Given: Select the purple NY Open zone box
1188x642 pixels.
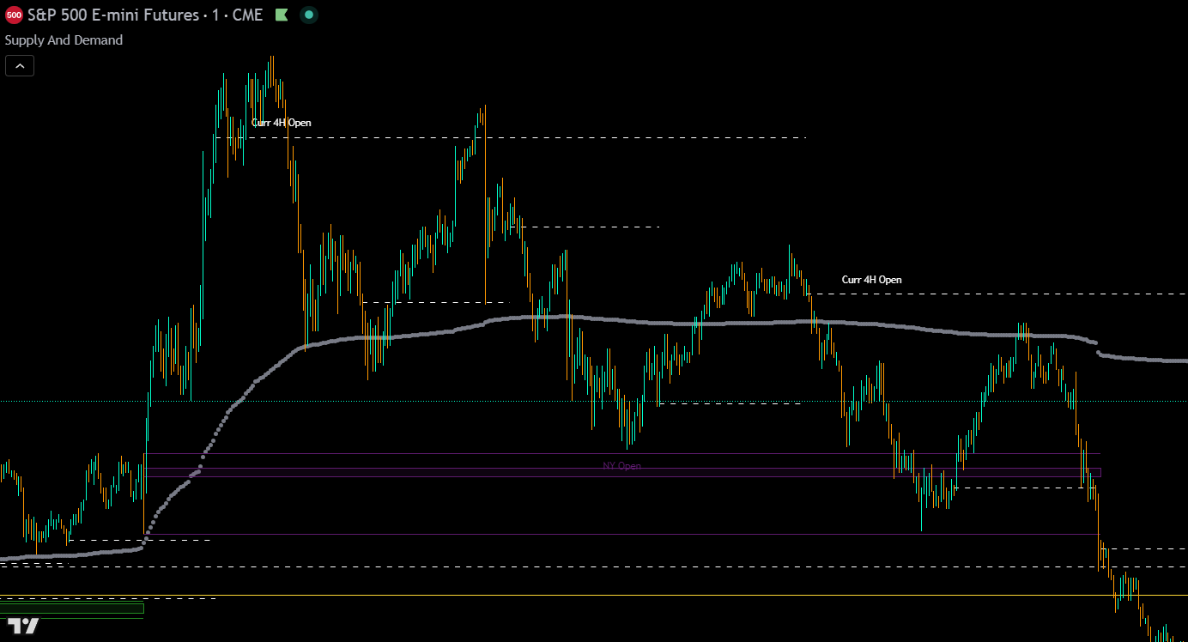Looking at the screenshot, I should (623, 472).
